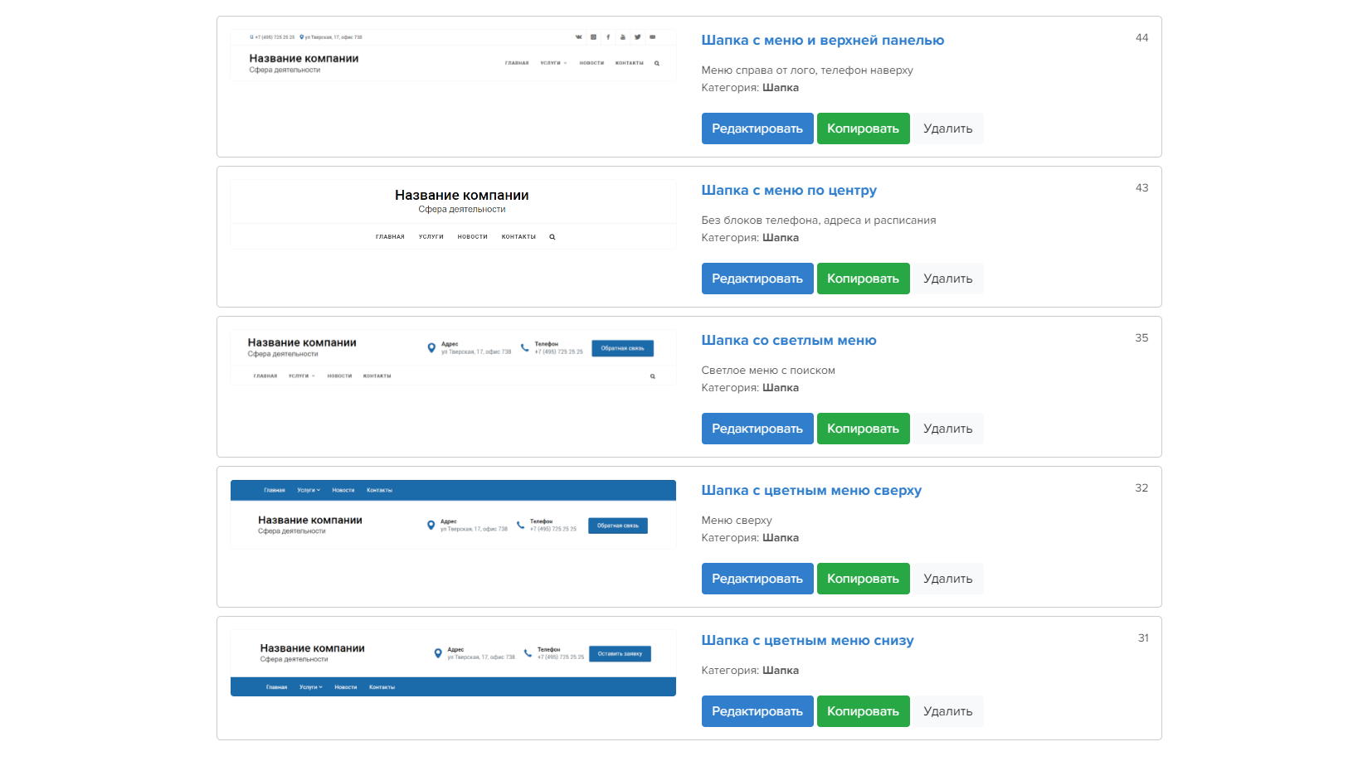Select the centered-menu header preview thumbnail

click(453, 215)
